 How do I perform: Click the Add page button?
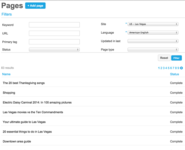35,5
